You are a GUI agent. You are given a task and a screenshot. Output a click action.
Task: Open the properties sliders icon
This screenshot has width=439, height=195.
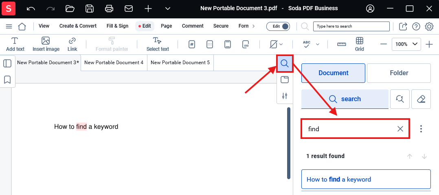pyautogui.click(x=285, y=96)
